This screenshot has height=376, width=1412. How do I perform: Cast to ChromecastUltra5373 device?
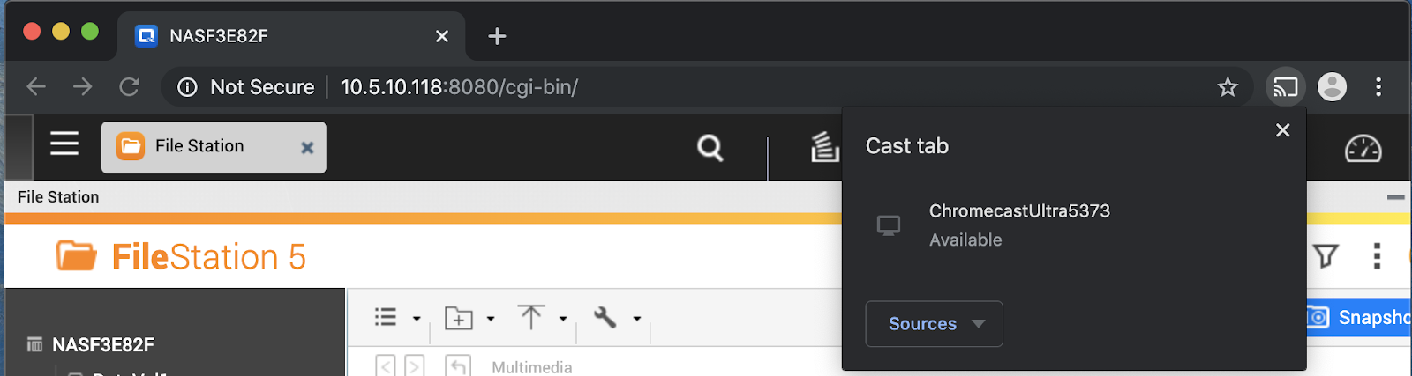pos(1019,225)
